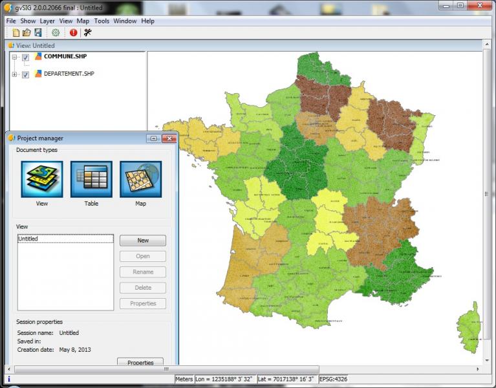Select the Map document type icon
Screen dimensions: 496x388
(141, 179)
